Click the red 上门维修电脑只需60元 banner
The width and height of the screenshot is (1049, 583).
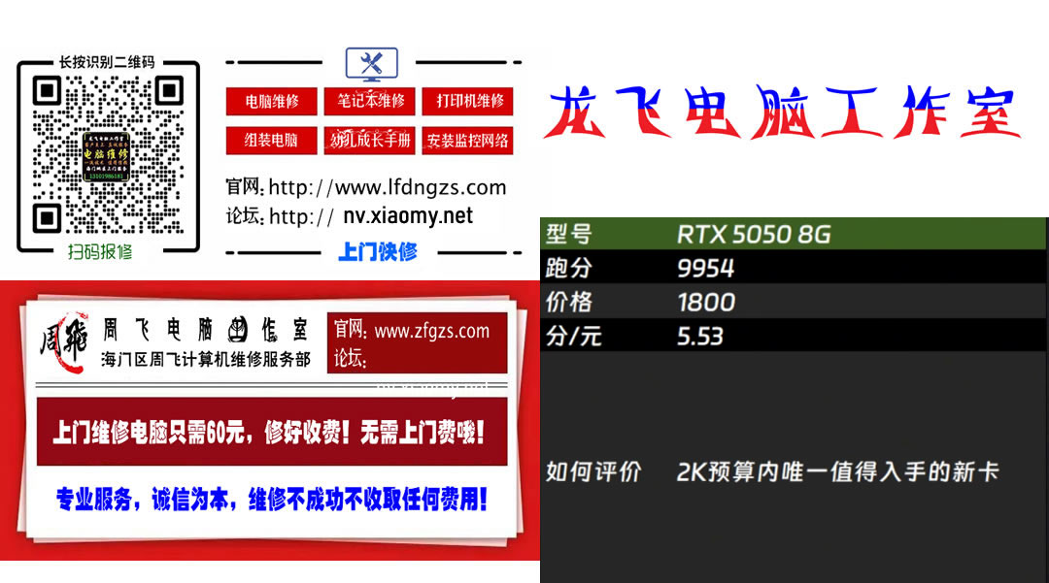point(270,429)
